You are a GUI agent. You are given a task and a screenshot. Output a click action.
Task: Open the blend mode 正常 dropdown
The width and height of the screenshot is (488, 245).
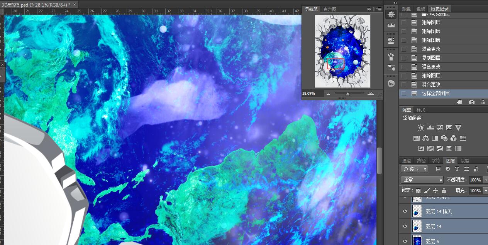pyautogui.click(x=422, y=180)
